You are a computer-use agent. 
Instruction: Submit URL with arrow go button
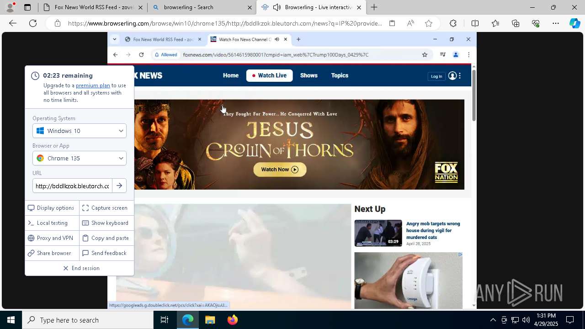tap(119, 186)
